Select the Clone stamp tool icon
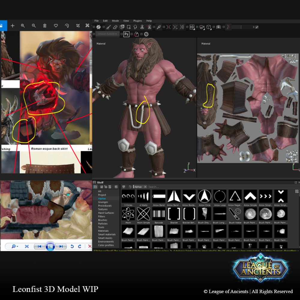The width and height of the screenshot is (300, 300). [x=142, y=27]
